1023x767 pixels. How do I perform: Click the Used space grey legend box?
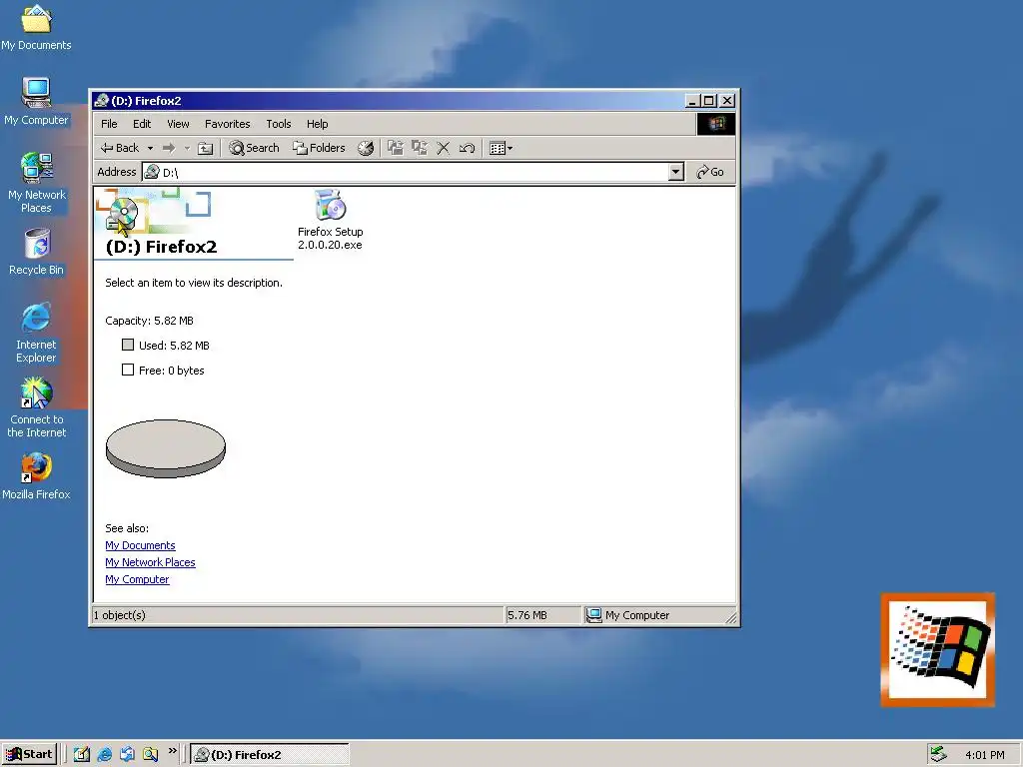[128, 345]
